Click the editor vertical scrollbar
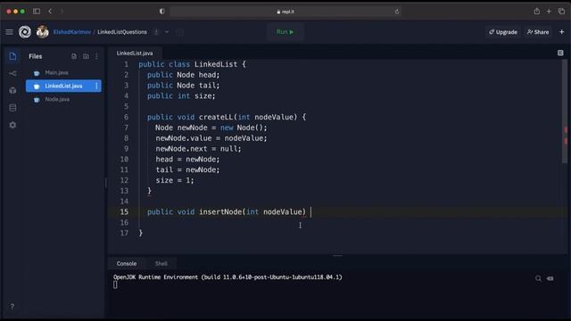Image resolution: width=571 pixels, height=321 pixels. click(x=565, y=111)
